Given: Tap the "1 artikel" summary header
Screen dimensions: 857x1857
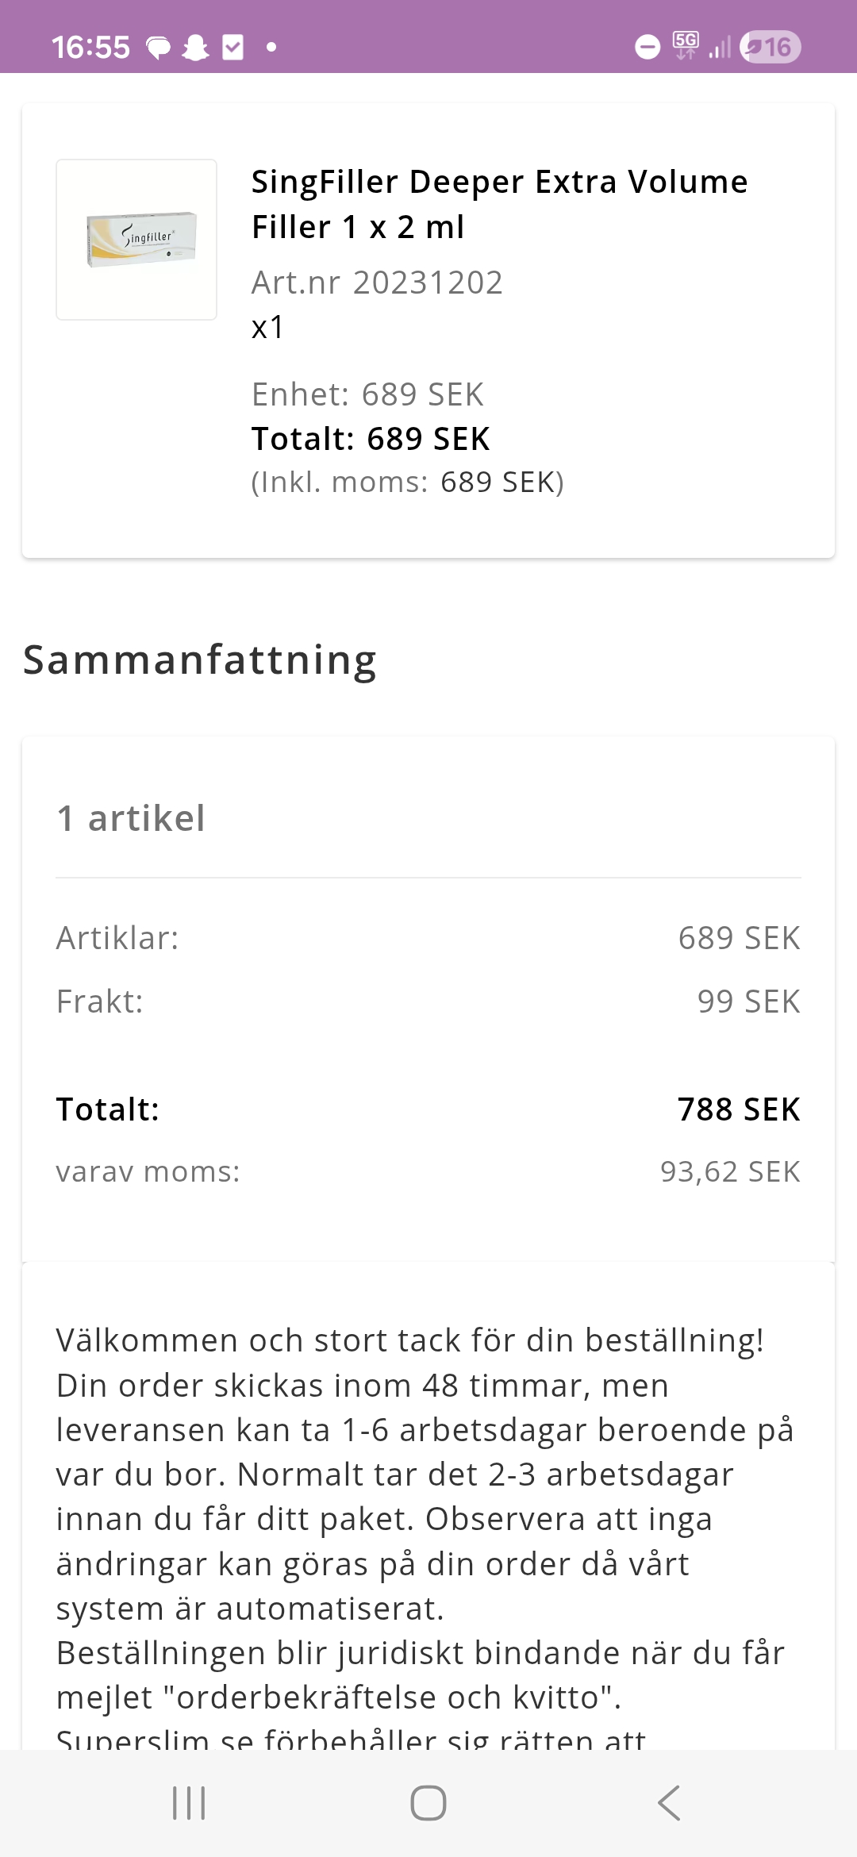Looking at the screenshot, I should [131, 818].
